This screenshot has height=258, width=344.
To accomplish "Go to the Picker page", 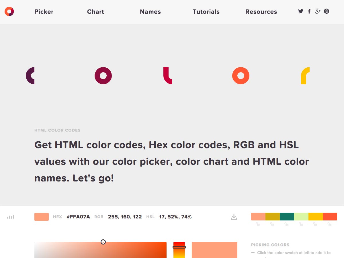I will 44,12.
